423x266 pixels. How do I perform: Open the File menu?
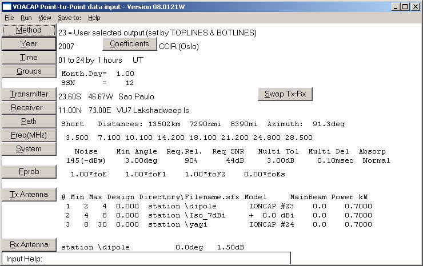(x=9, y=18)
